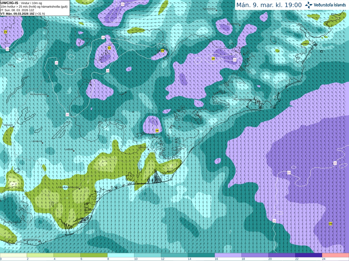The image size is (349, 261).
Task: Select the Veiðivatnahraun station label
Action: point(38,94)
